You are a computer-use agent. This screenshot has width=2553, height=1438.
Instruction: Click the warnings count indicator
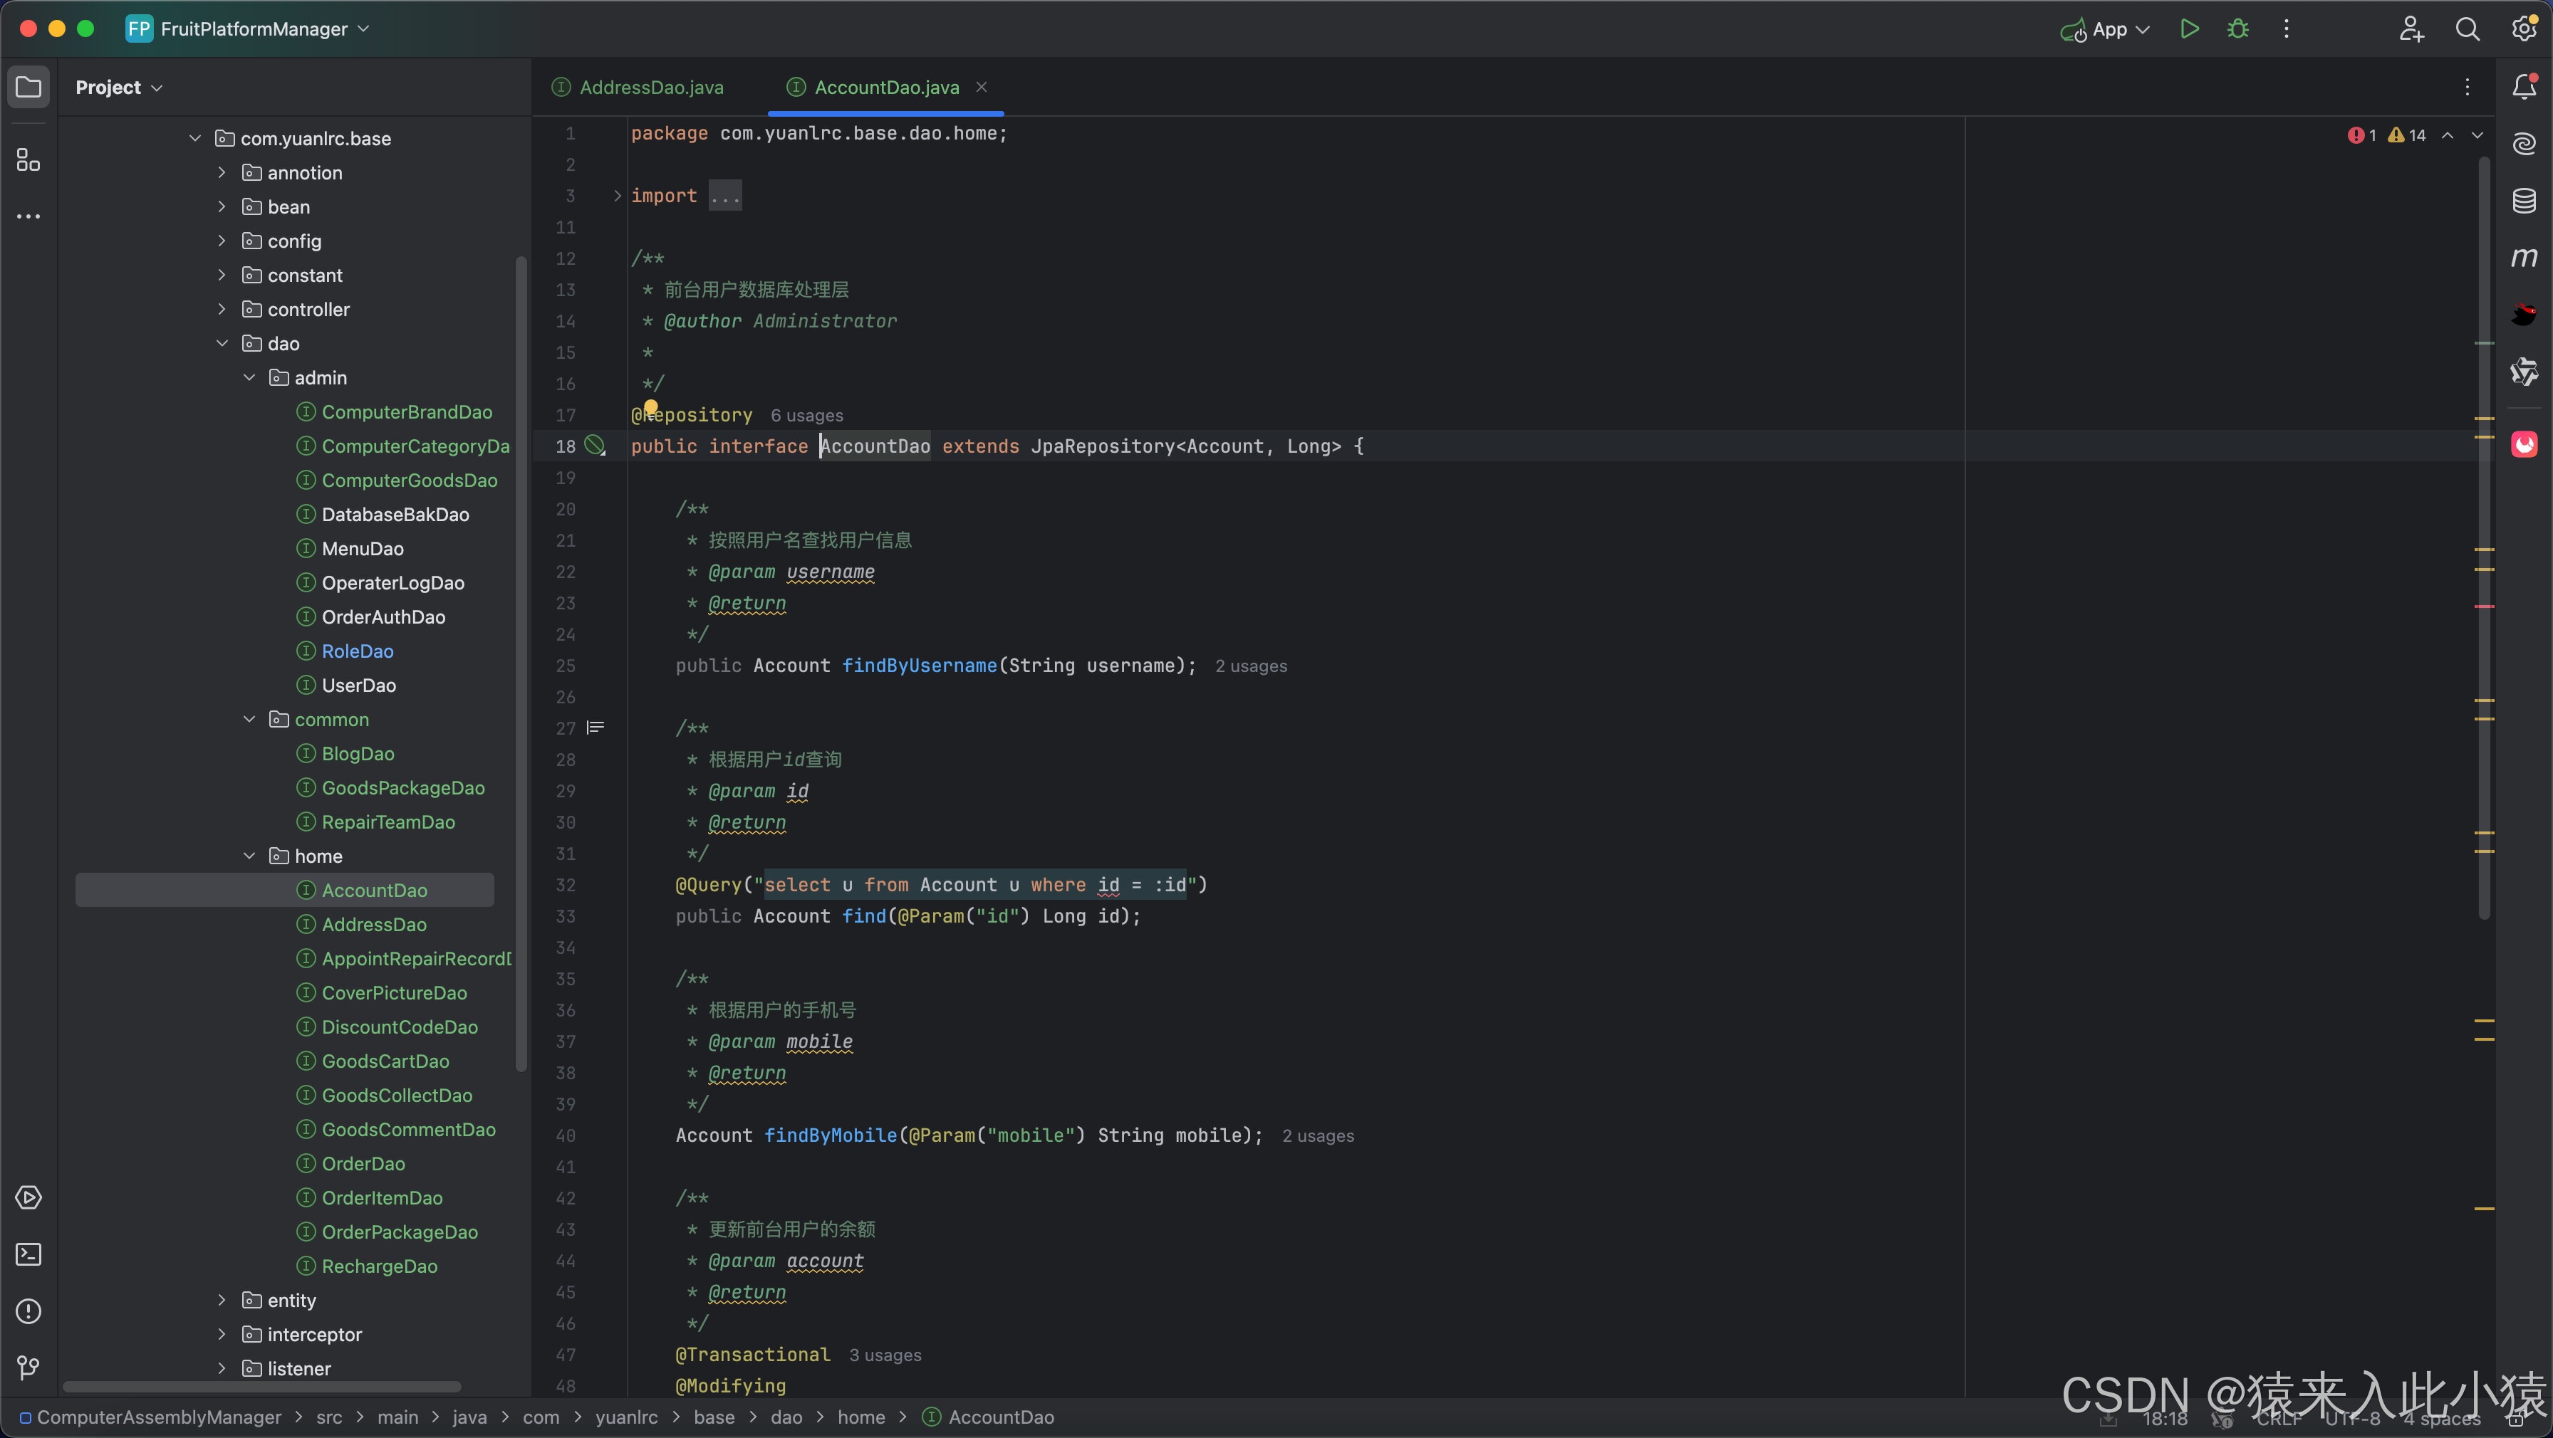click(x=2406, y=135)
